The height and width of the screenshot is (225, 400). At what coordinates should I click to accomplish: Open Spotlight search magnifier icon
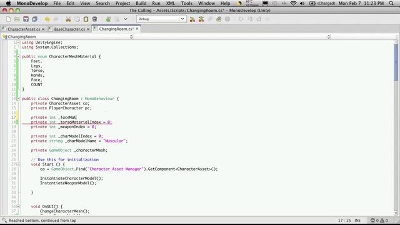[391, 3]
